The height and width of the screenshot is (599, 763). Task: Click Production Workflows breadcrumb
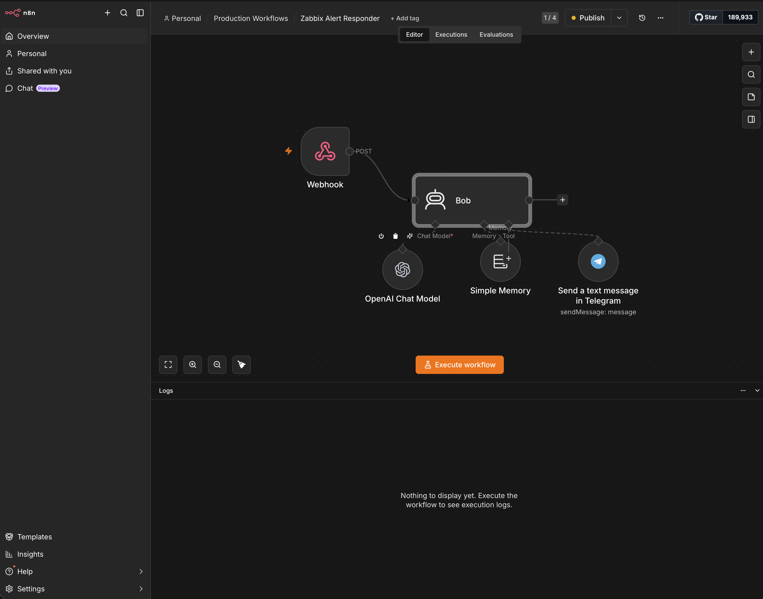[251, 18]
